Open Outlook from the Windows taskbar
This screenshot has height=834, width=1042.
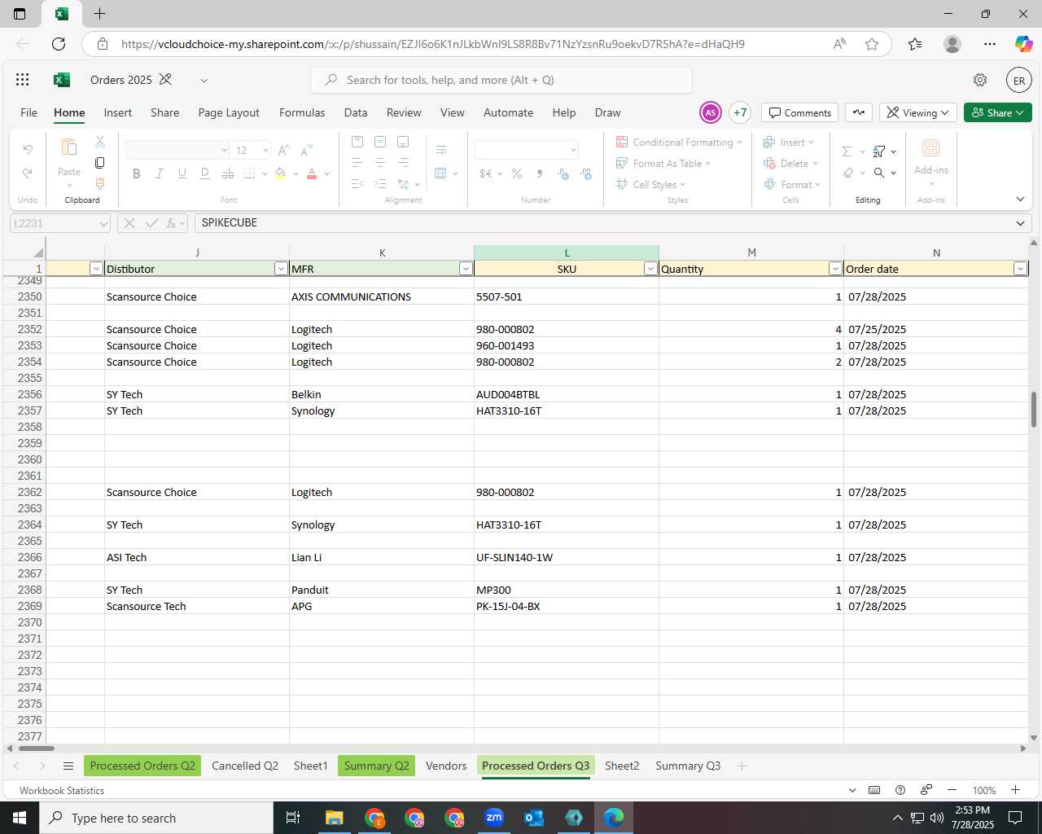click(x=534, y=818)
